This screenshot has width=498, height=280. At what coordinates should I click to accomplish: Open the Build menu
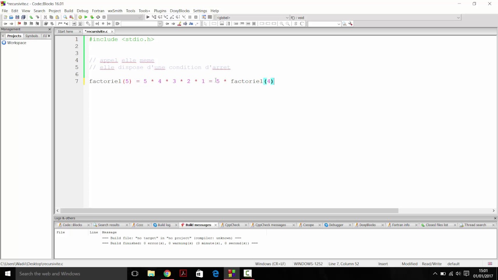68,10
